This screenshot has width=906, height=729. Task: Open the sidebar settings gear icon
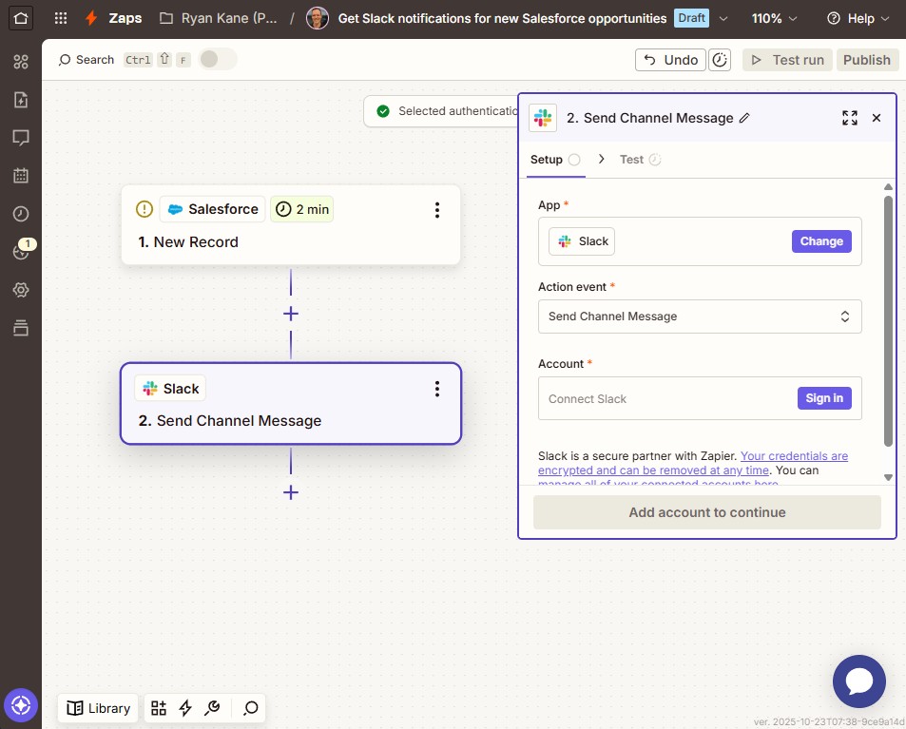pos(21,290)
